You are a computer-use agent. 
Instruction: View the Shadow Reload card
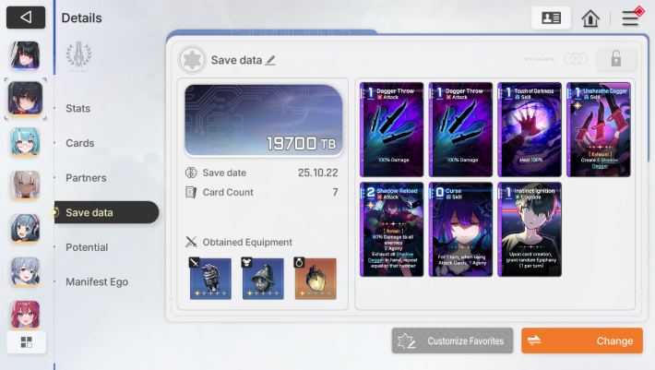point(392,229)
